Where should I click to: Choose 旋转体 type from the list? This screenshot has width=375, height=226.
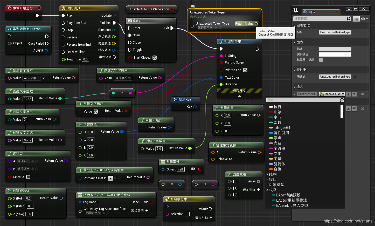(279, 164)
